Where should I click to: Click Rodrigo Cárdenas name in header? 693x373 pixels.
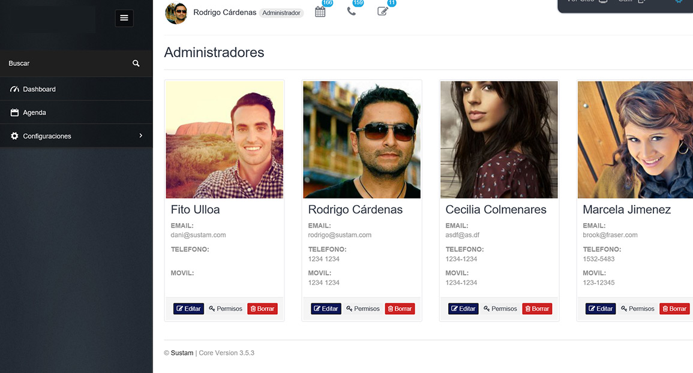tap(225, 13)
